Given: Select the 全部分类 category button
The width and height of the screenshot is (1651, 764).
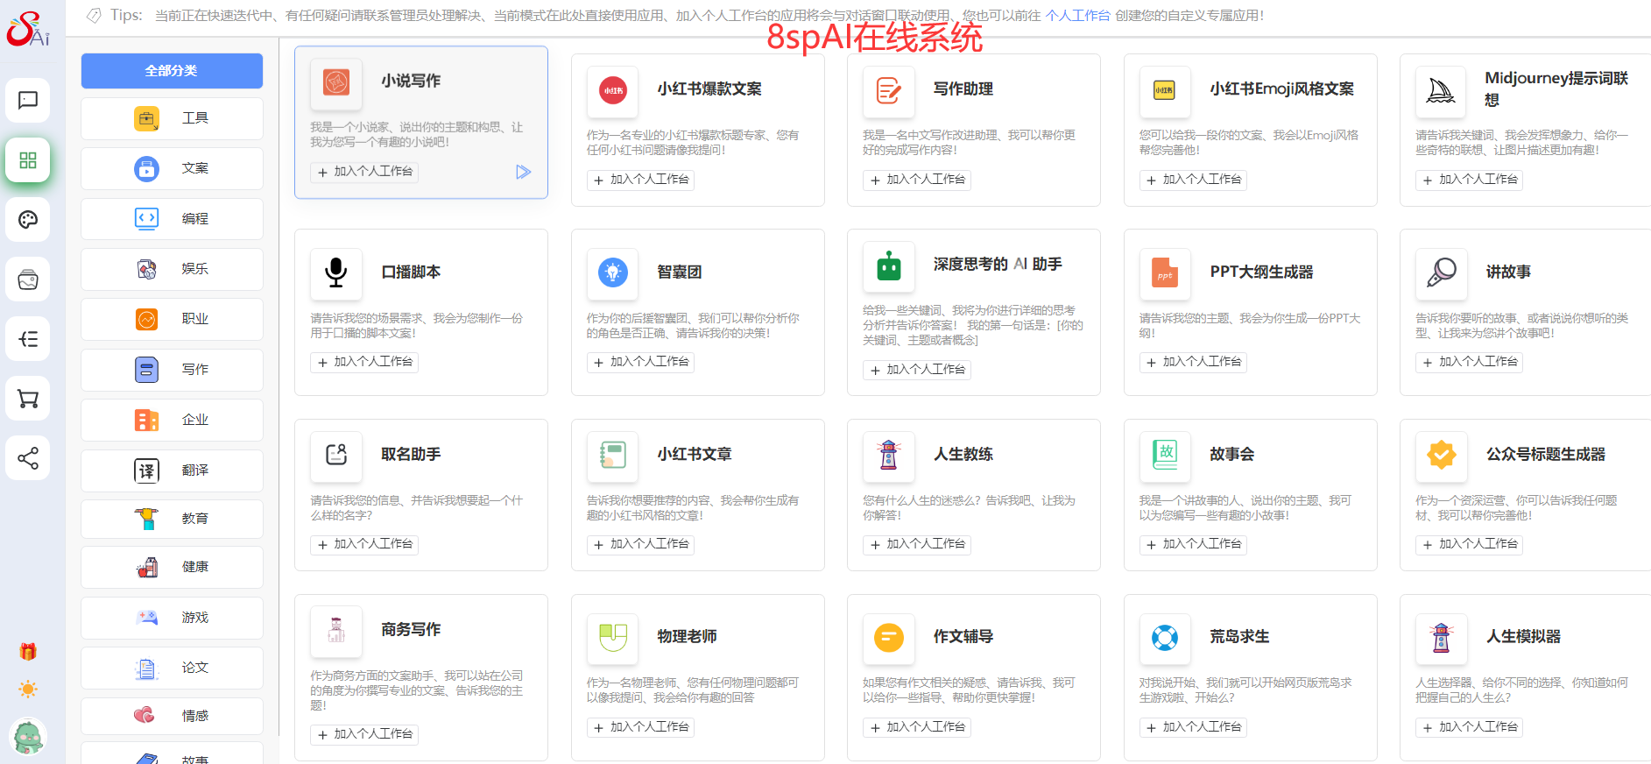Looking at the screenshot, I should [x=172, y=71].
